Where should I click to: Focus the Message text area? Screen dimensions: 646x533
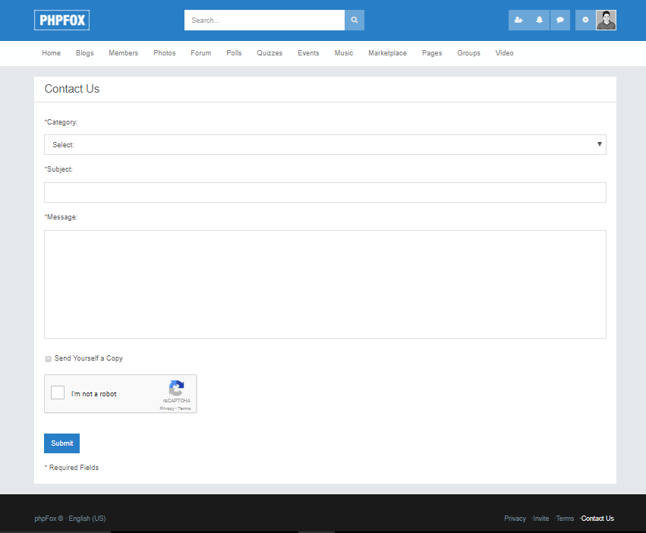click(x=325, y=284)
